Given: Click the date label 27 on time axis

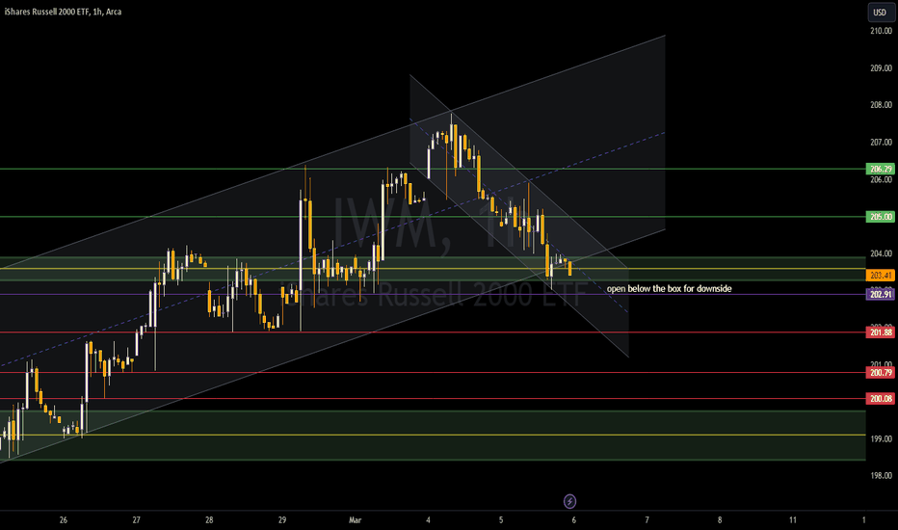Looking at the screenshot, I should pos(136,520).
